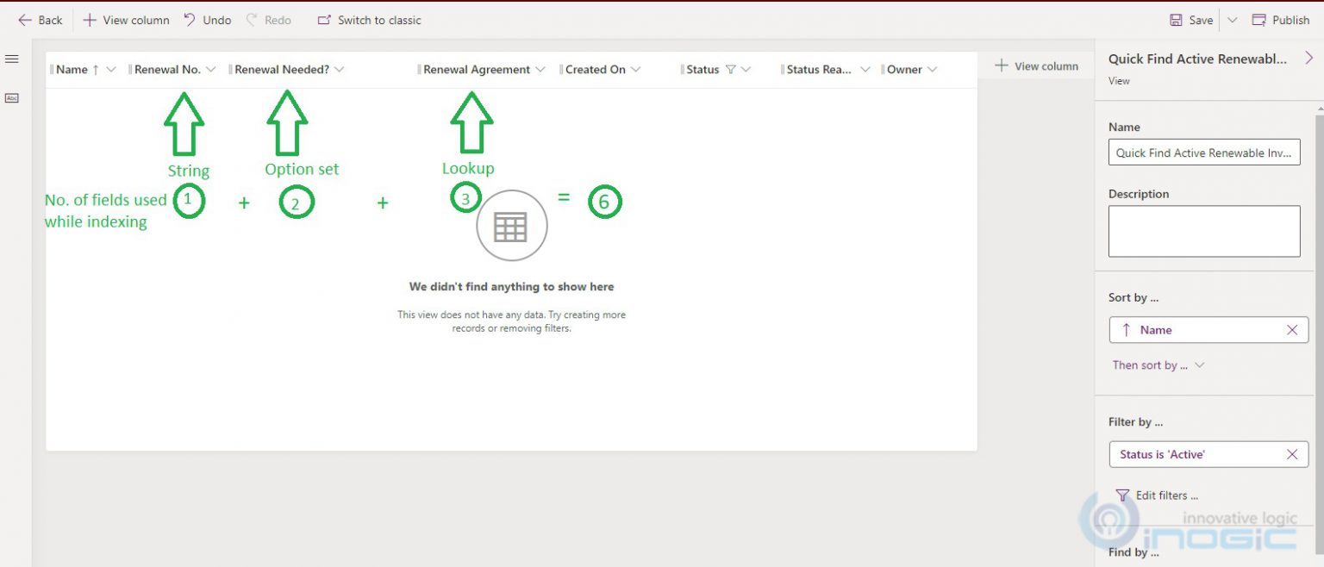Expand the 'Then sort by ...' option
This screenshot has width=1324, height=567.
[1158, 364]
